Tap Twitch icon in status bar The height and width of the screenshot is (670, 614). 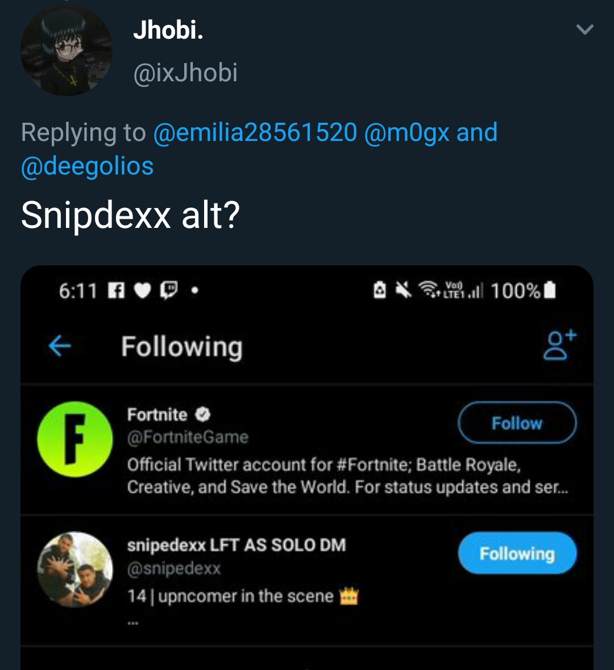169,291
